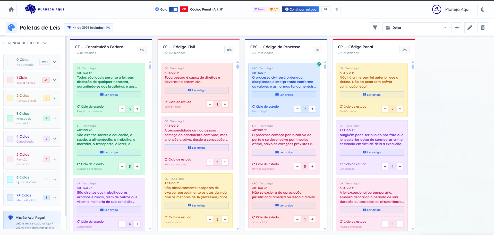494x235 pixels.
Task: Toggle the Guia switch
Action: click(173, 9)
